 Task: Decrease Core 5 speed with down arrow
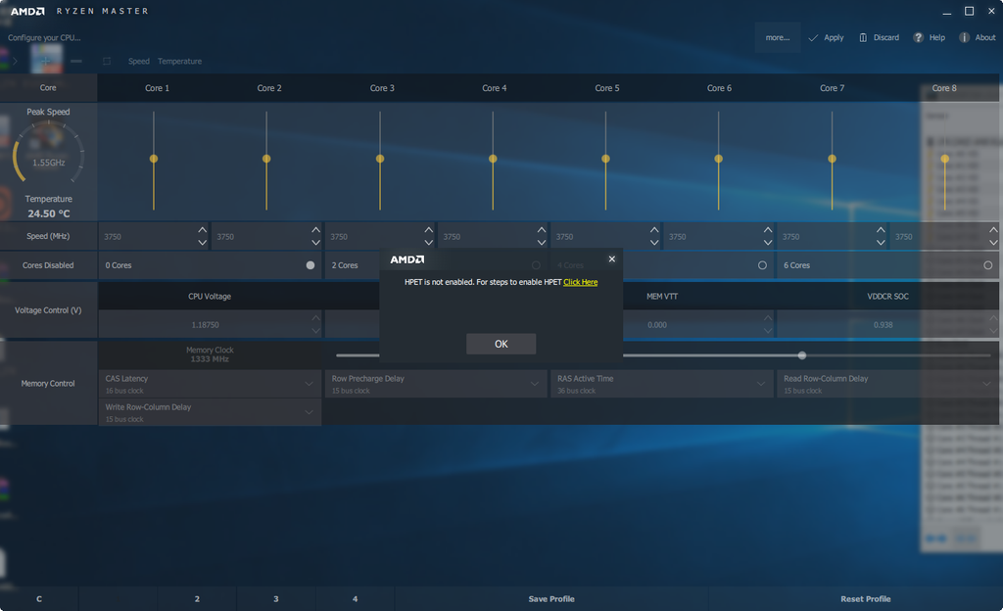click(x=653, y=243)
